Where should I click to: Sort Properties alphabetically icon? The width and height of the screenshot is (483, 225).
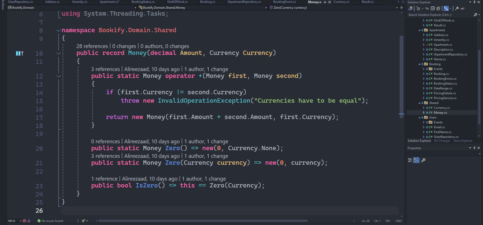[x=416, y=160]
